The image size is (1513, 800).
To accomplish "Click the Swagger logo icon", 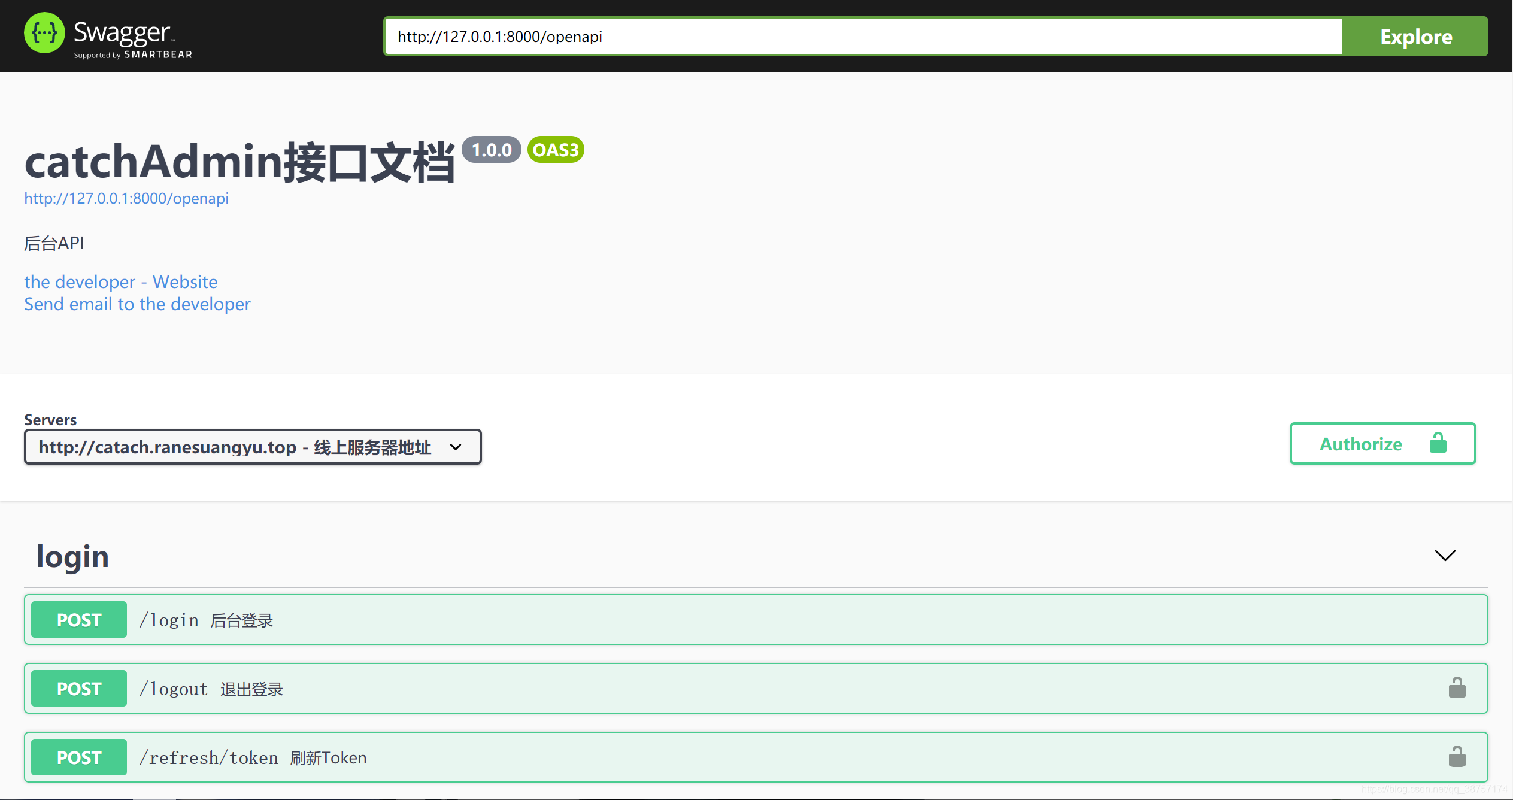I will [x=44, y=34].
